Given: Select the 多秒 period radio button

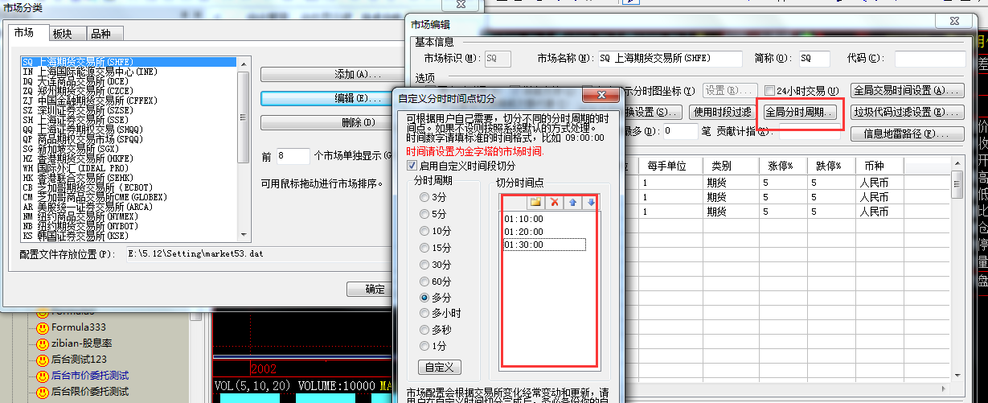Looking at the screenshot, I should click(x=424, y=330).
